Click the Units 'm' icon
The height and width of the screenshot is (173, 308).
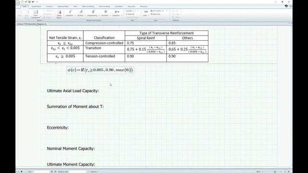coord(146,12)
